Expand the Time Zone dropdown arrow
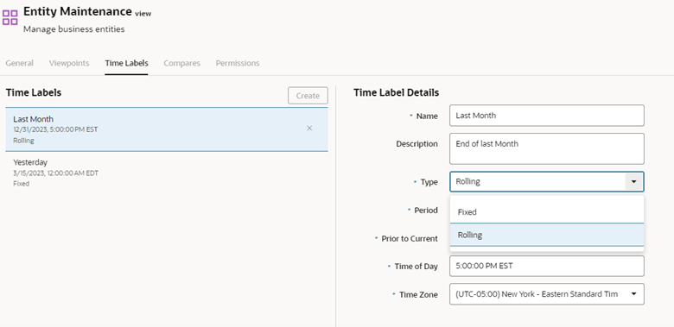The width and height of the screenshot is (674, 327). pyautogui.click(x=633, y=294)
